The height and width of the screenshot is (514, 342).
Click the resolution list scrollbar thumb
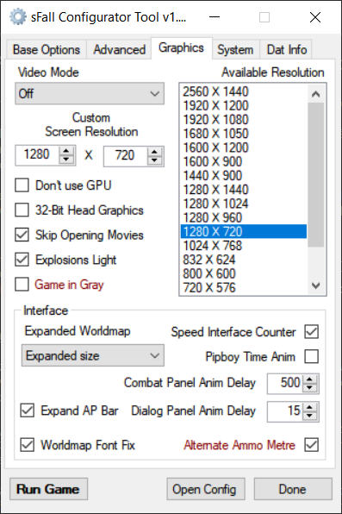coord(316,174)
